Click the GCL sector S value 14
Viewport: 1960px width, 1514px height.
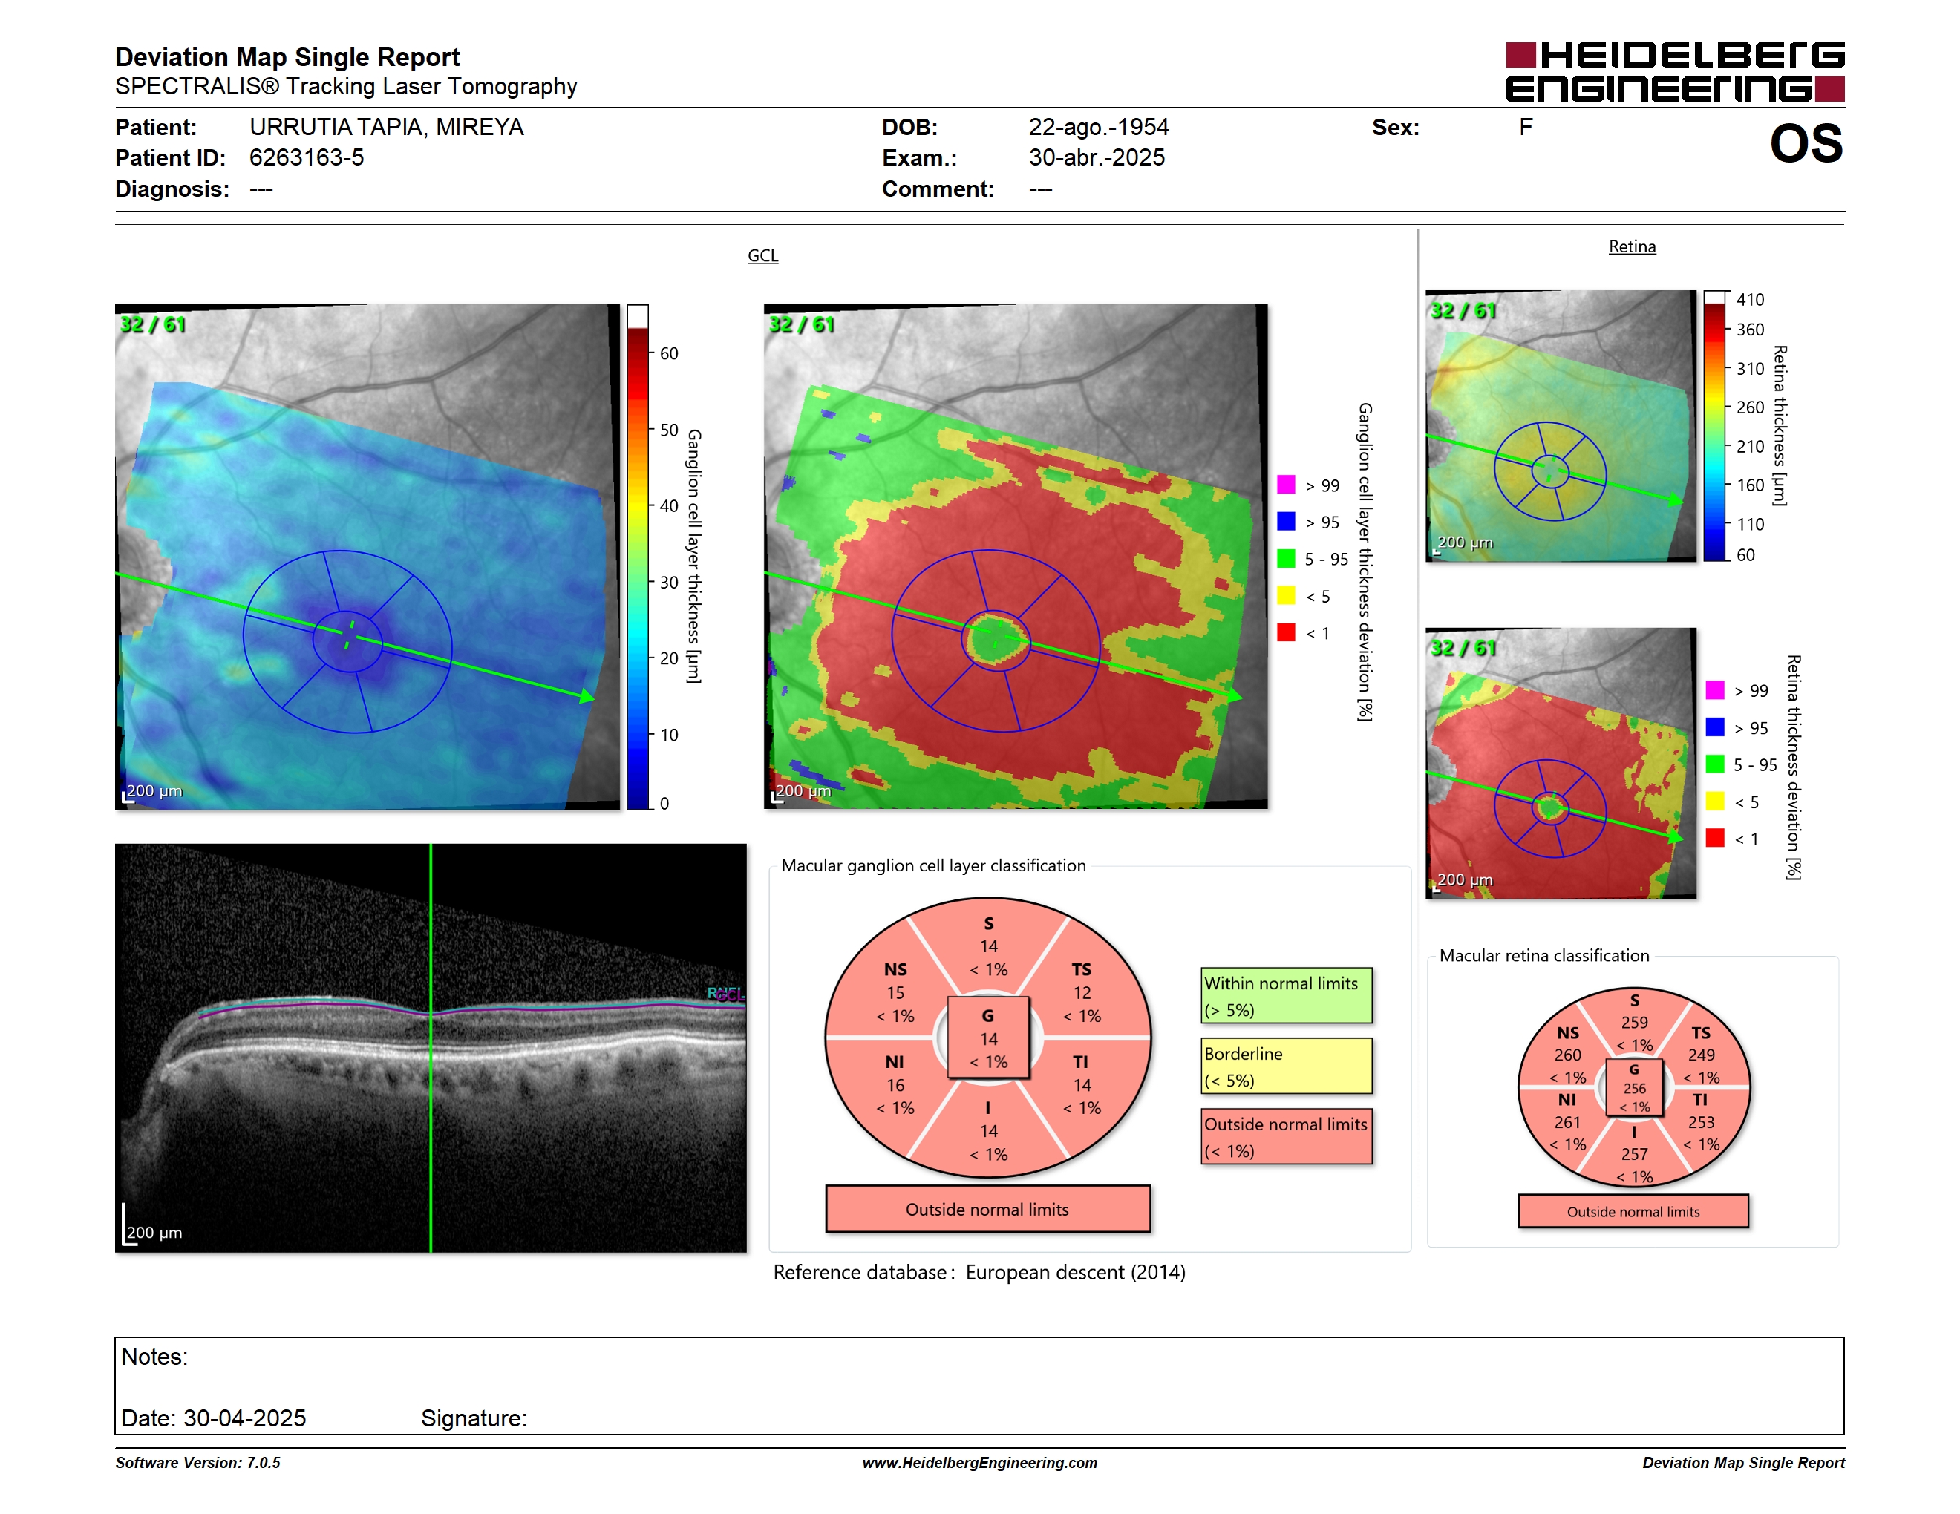[x=988, y=946]
